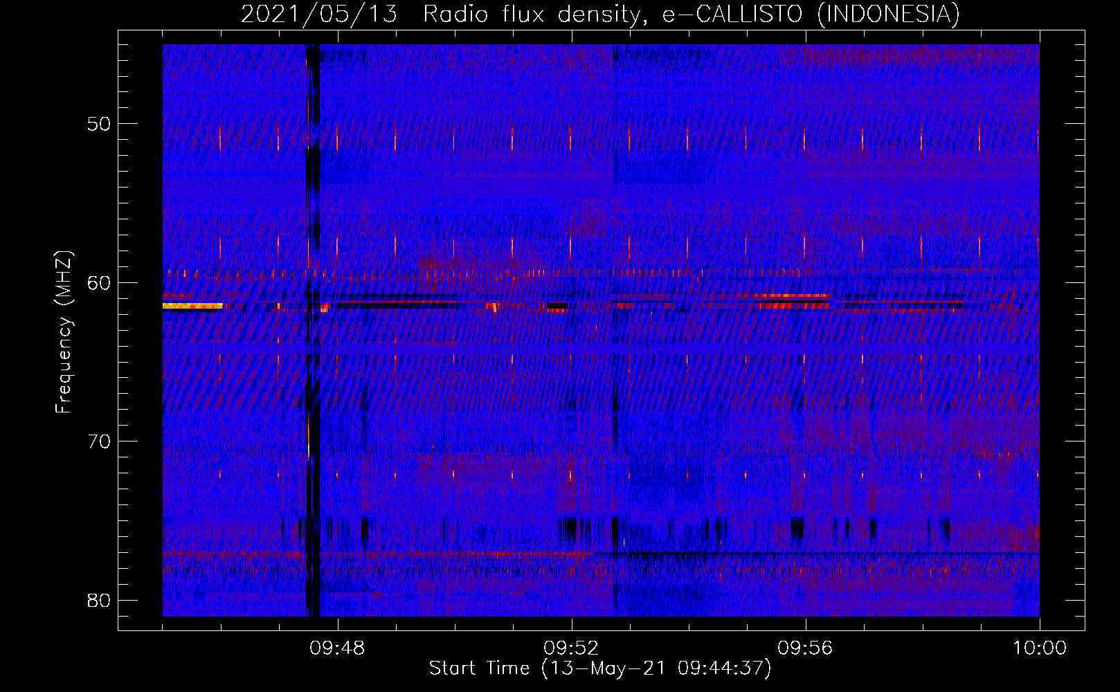
Task: Click the 60 MHz frequency tick label
Action: (99, 282)
